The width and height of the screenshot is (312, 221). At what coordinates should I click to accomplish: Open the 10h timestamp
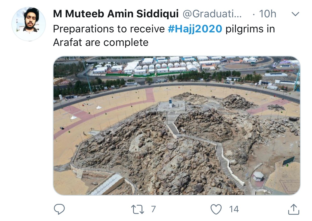coord(267,14)
